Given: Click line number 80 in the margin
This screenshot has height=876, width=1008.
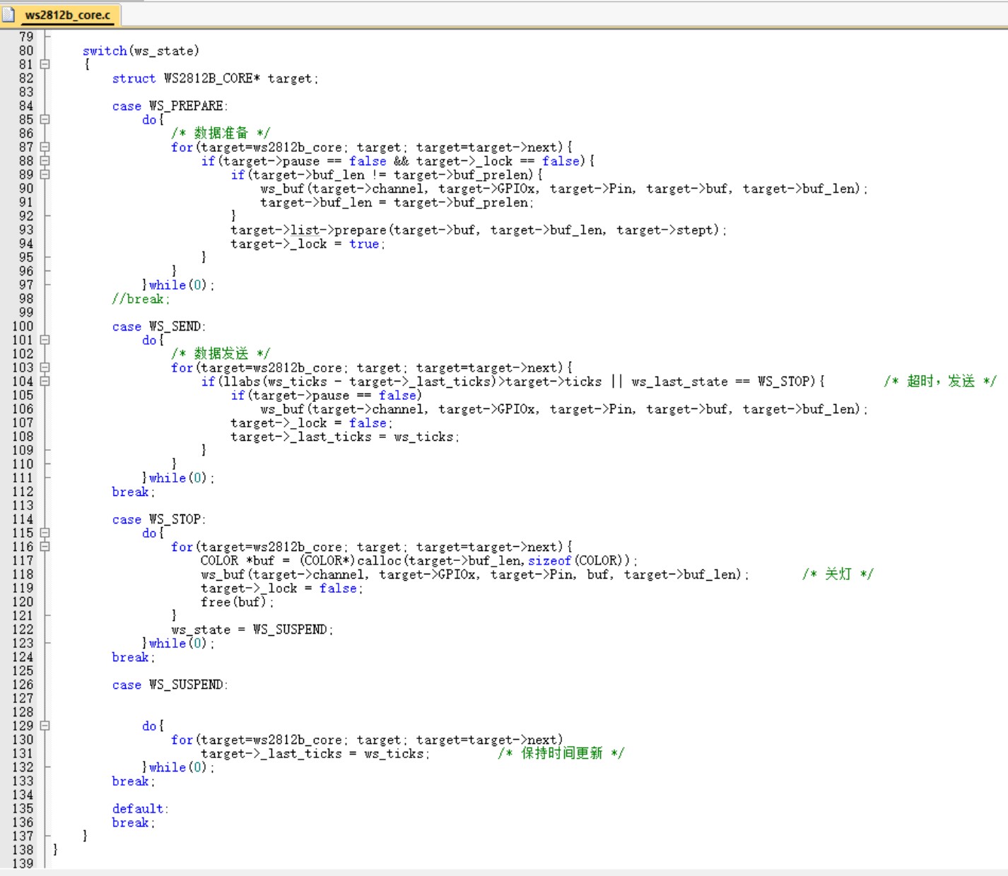Looking at the screenshot, I should click(26, 51).
